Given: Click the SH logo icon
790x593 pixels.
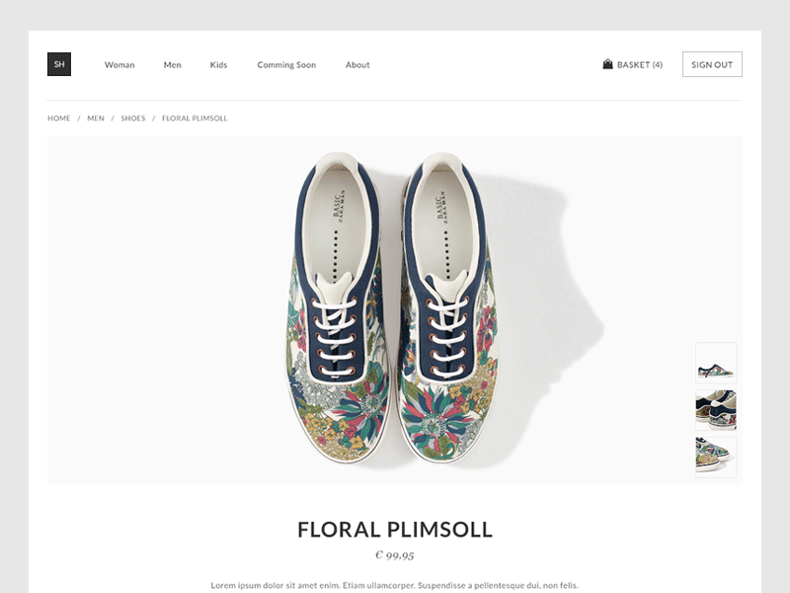Looking at the screenshot, I should (x=59, y=63).
